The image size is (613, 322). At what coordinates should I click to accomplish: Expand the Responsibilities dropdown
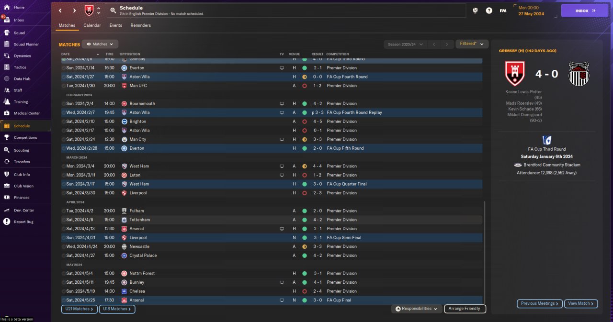[x=416, y=309]
